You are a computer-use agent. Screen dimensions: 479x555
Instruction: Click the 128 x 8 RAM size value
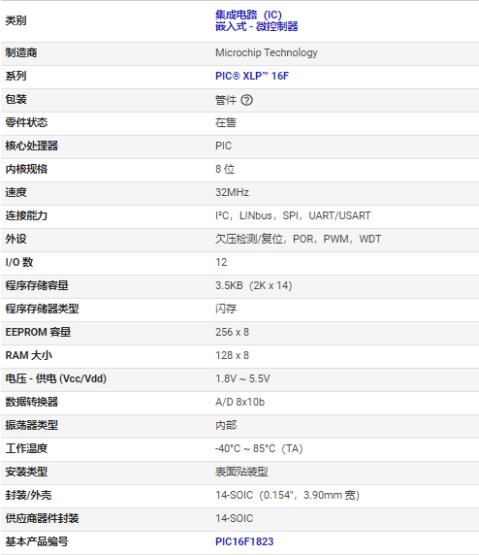(232, 355)
